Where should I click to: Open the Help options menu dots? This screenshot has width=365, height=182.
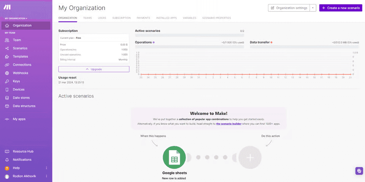click(47, 168)
